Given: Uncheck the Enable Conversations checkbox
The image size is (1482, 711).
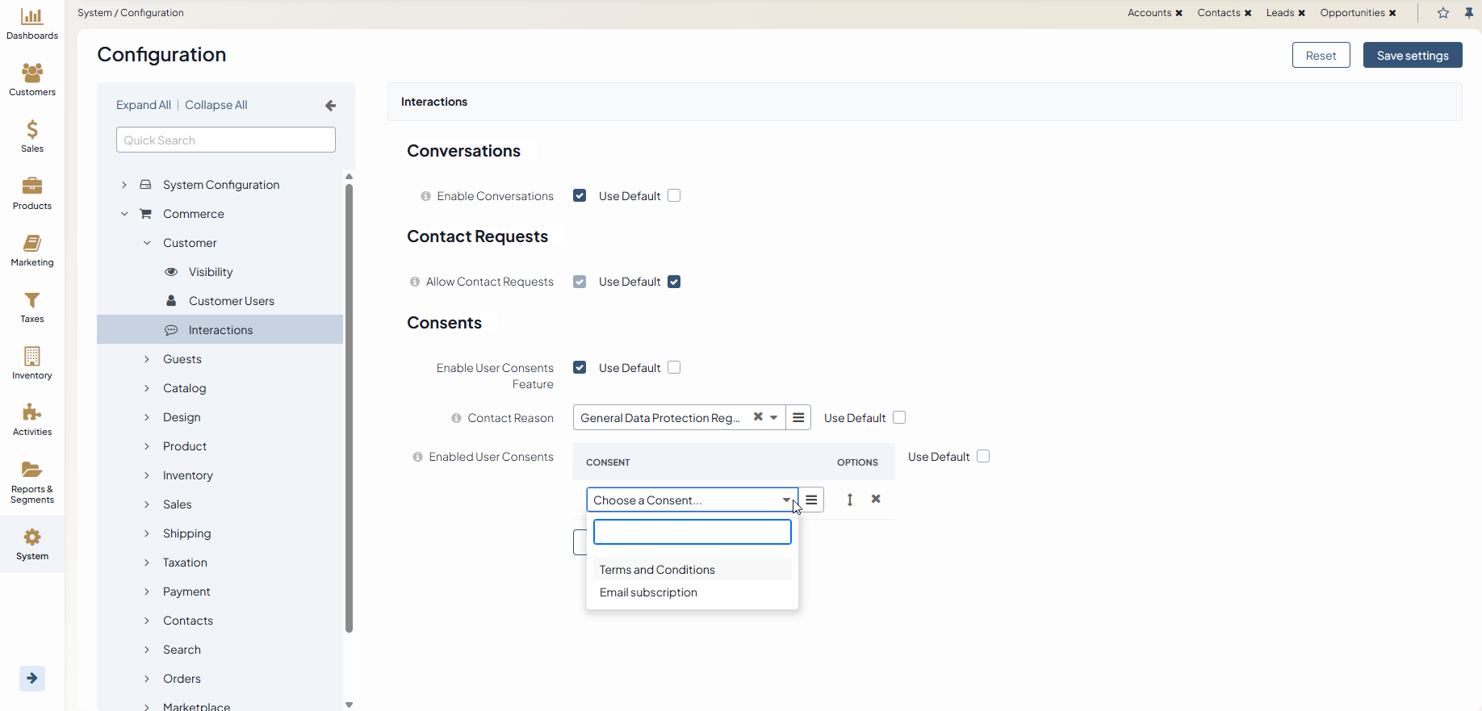Looking at the screenshot, I should pos(580,196).
